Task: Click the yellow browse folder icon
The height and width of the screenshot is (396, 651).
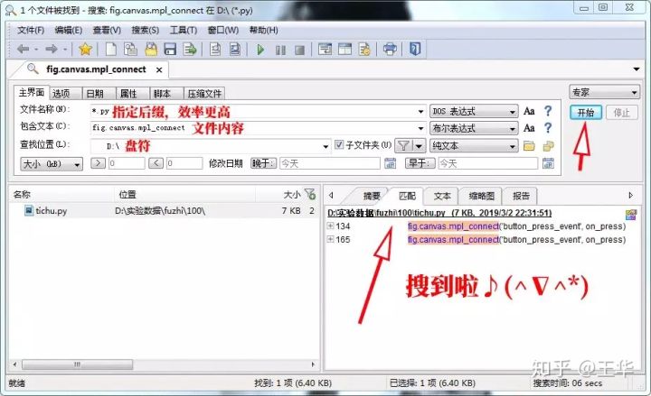Action: click(529, 145)
